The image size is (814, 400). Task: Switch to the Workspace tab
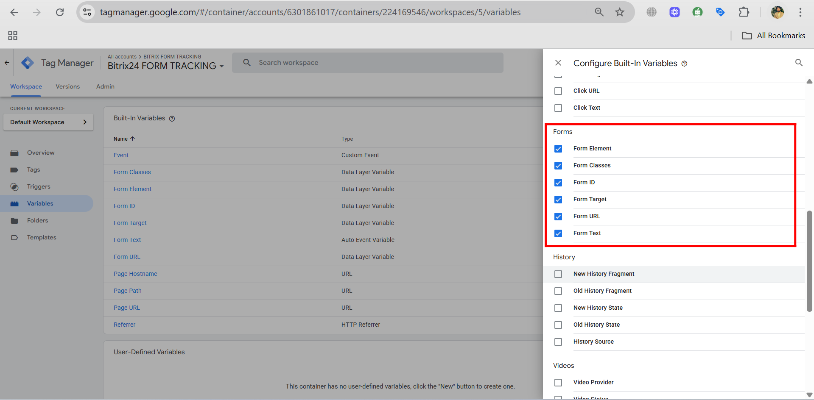tap(26, 86)
